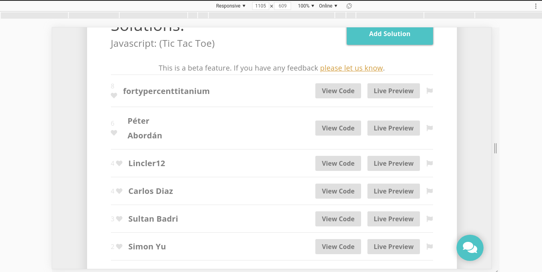
Task: Flag fortypercenttitanium's solution
Action: [x=429, y=91]
